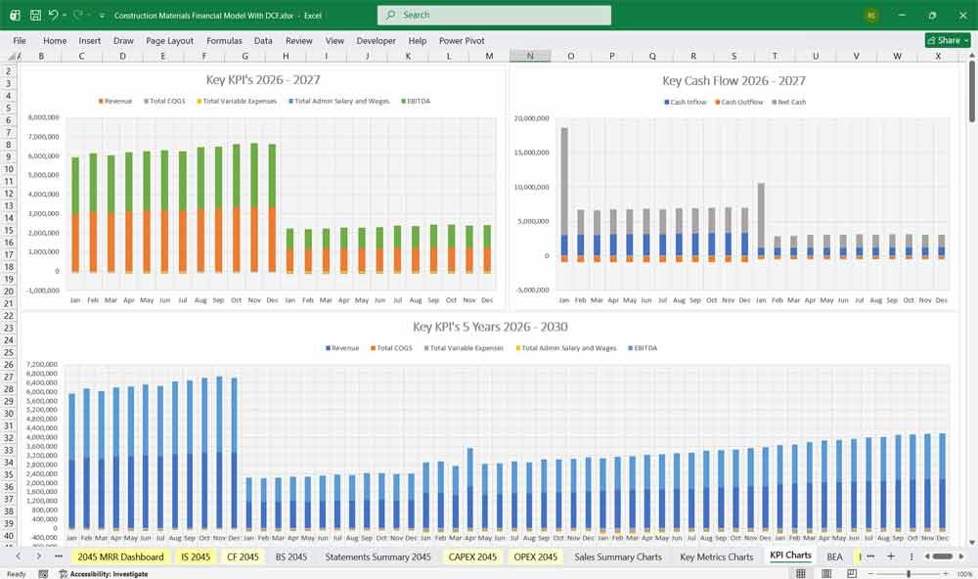Click Total COGS legend entry in 5 Years chart

tap(391, 348)
